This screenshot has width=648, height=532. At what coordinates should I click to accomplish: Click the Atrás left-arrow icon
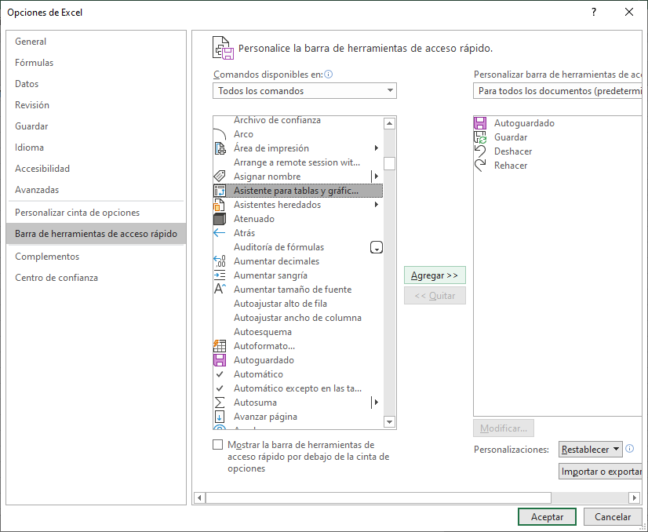point(220,233)
